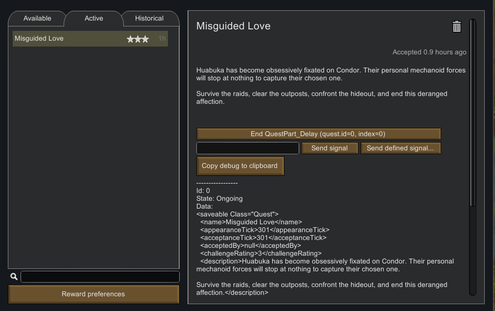Switch to the Historical tab
Image resolution: width=495 pixels, height=311 pixels.
[149, 18]
